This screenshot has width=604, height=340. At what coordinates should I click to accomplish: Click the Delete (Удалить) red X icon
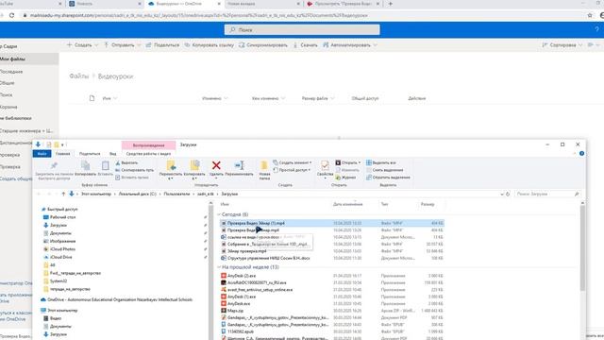[x=216, y=166]
